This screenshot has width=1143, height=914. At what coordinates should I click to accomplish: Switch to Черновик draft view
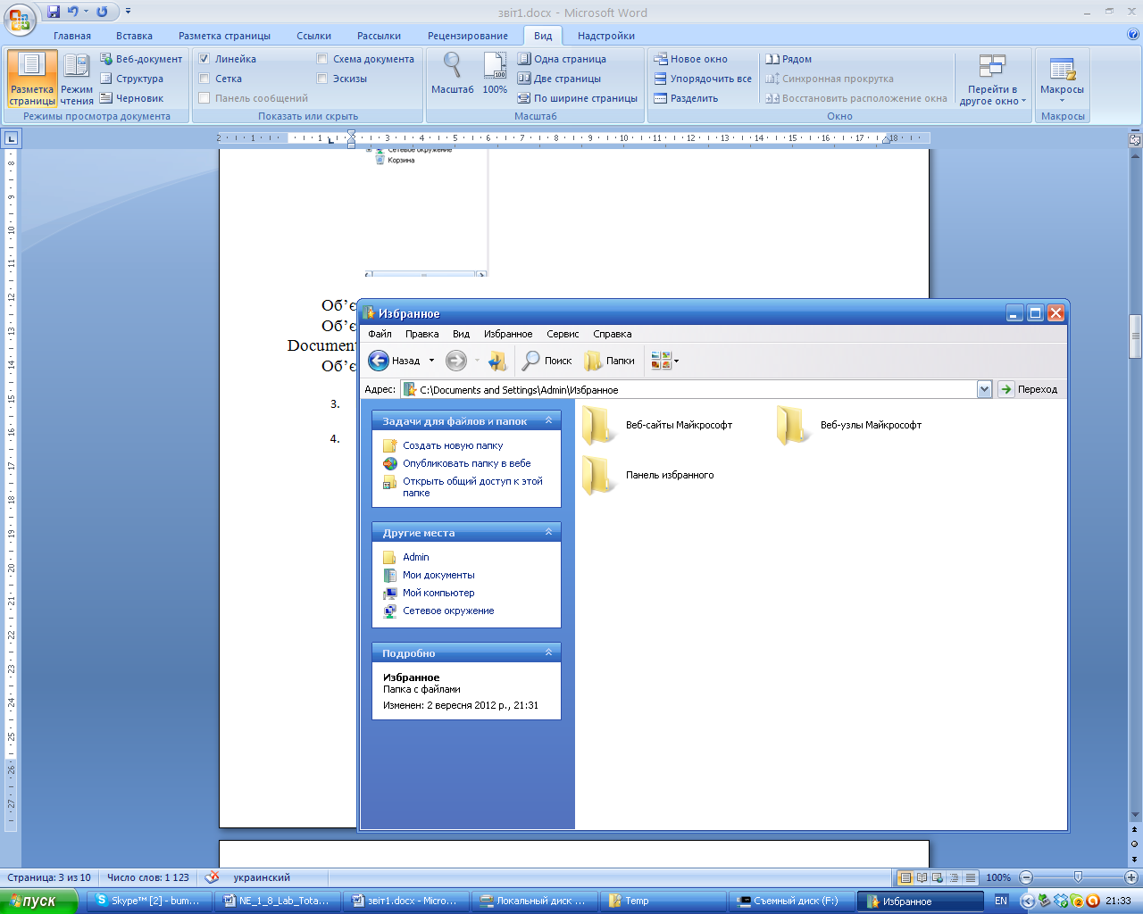131,98
